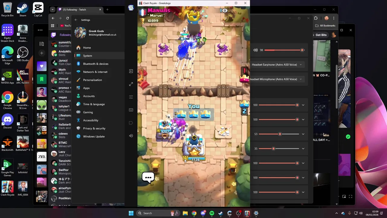Open Time & language settings

[99, 104]
